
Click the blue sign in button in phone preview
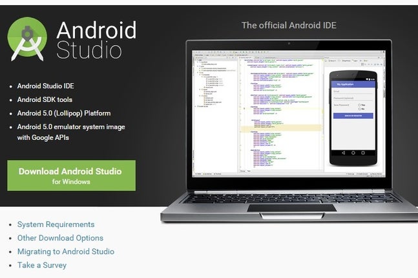(x=353, y=115)
